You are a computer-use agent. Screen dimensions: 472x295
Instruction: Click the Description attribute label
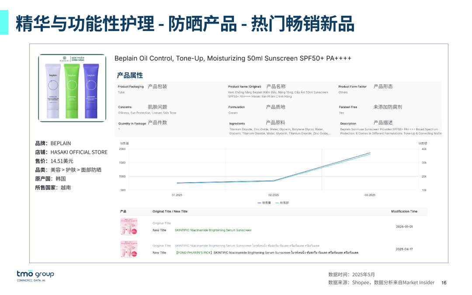[348, 123]
